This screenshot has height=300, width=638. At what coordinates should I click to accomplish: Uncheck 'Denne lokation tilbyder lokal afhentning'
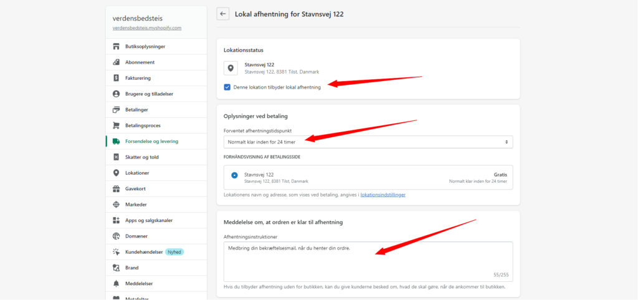coord(227,87)
